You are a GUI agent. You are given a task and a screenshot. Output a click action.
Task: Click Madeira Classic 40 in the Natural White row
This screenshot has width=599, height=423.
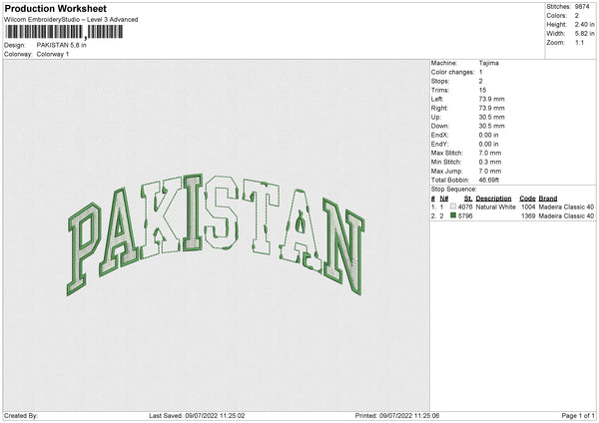[566, 207]
